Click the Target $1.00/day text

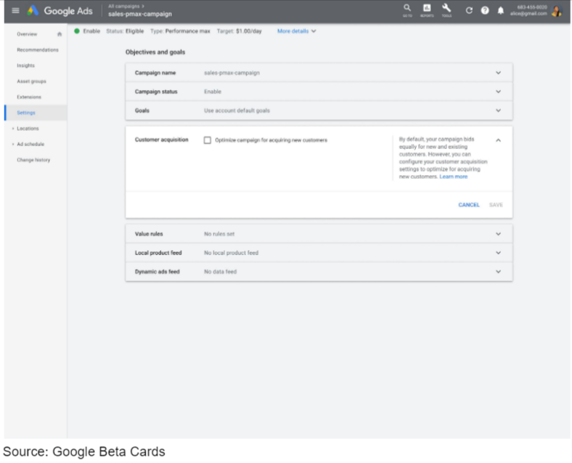240,31
